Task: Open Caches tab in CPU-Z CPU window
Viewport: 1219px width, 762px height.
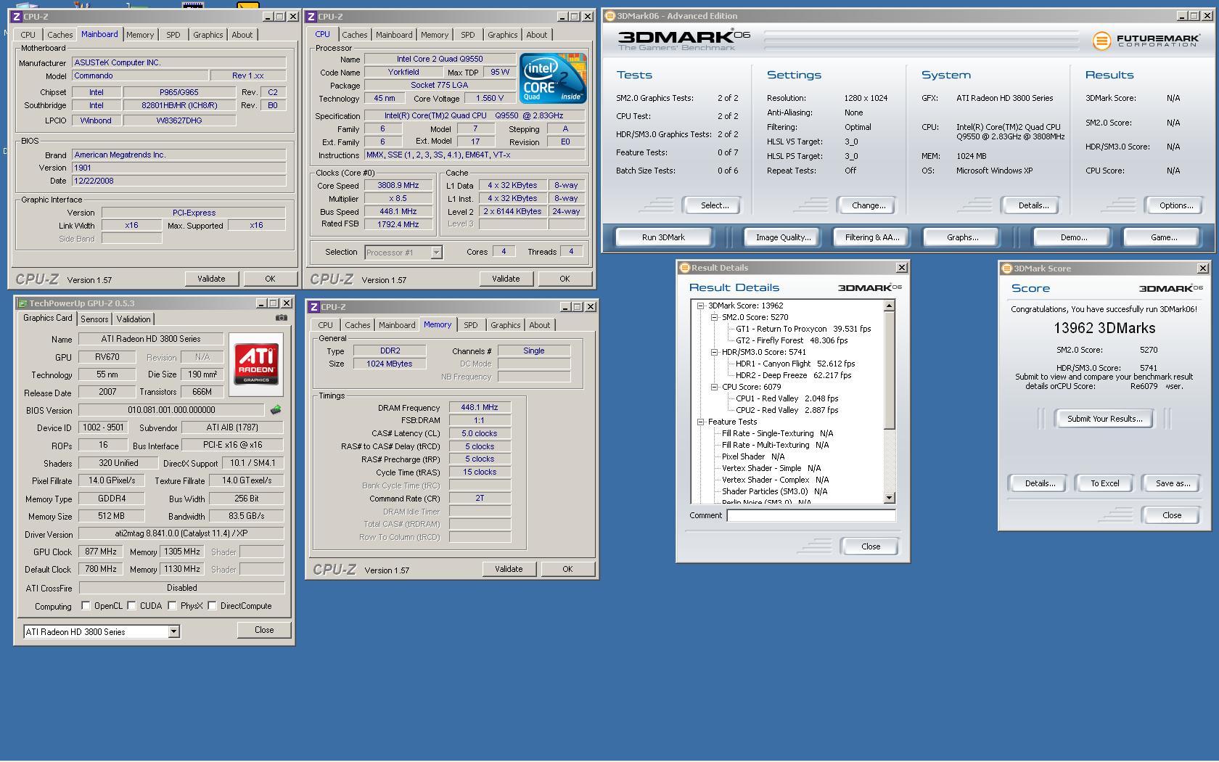Action: tap(355, 35)
